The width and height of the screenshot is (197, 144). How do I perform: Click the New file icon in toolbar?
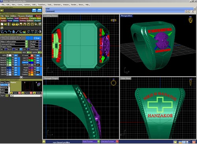point(2,24)
